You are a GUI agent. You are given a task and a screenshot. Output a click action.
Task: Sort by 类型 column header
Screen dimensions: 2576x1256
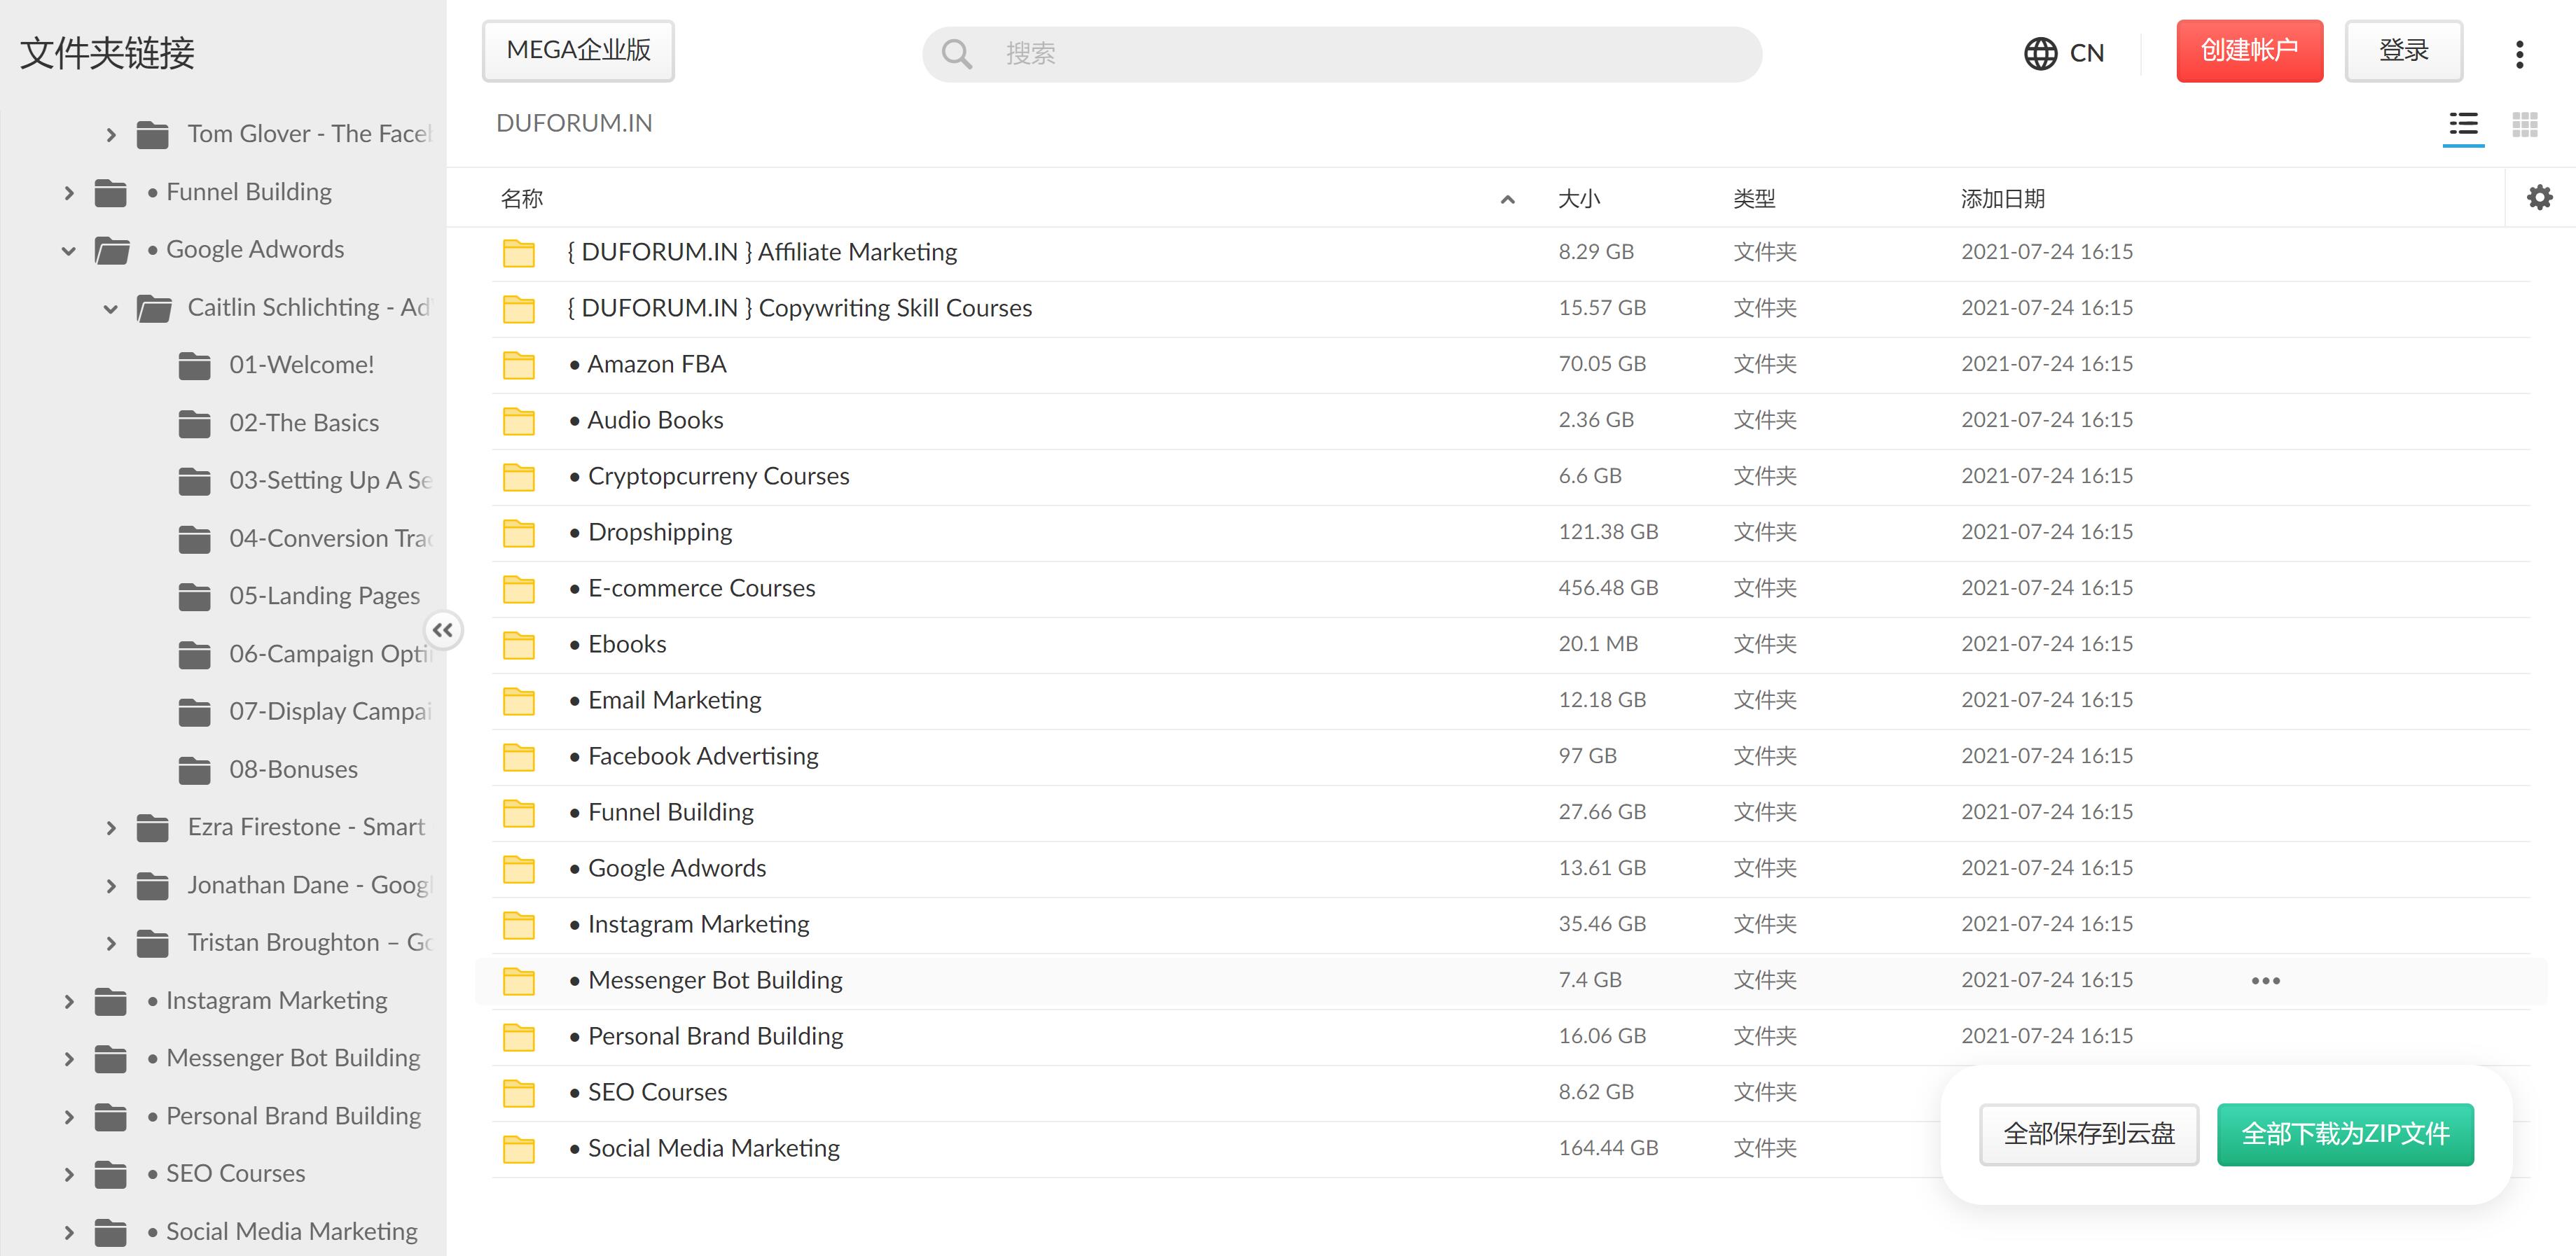tap(1754, 198)
